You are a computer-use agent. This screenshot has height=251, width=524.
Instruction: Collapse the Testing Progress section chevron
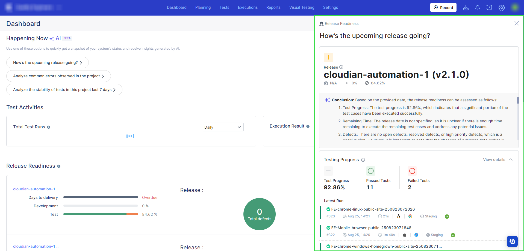click(511, 160)
